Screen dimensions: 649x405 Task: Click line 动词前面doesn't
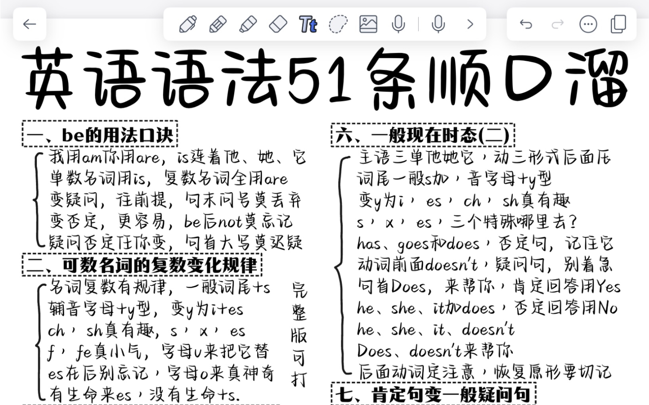(x=417, y=265)
